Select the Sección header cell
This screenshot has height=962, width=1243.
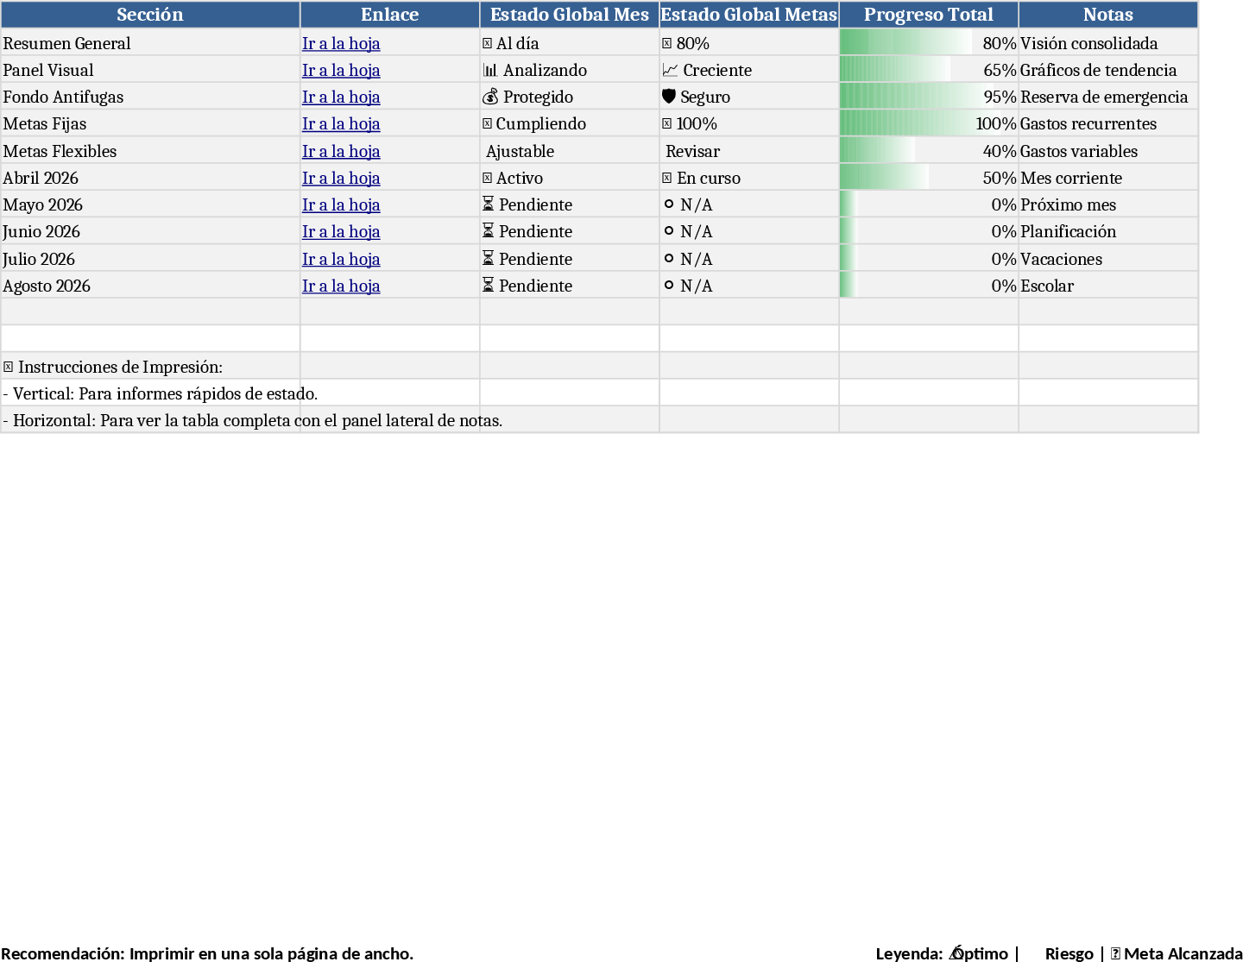pos(150,15)
